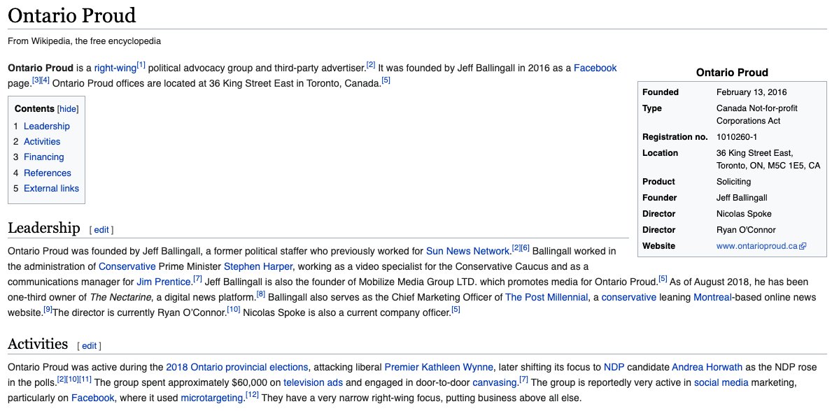Open the Montreal link
Image resolution: width=832 pixels, height=411 pixels.
[712, 298]
